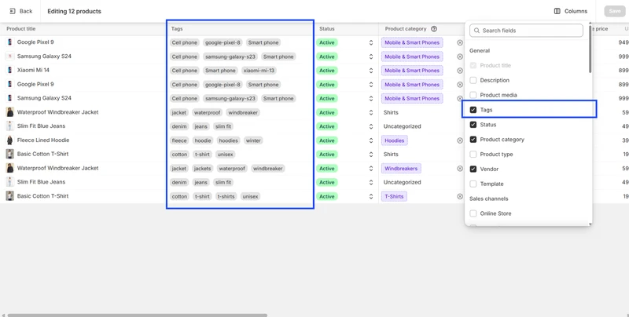This screenshot has width=629, height=317.
Task: Select the T-Shirts product category chip
Action: point(394,196)
